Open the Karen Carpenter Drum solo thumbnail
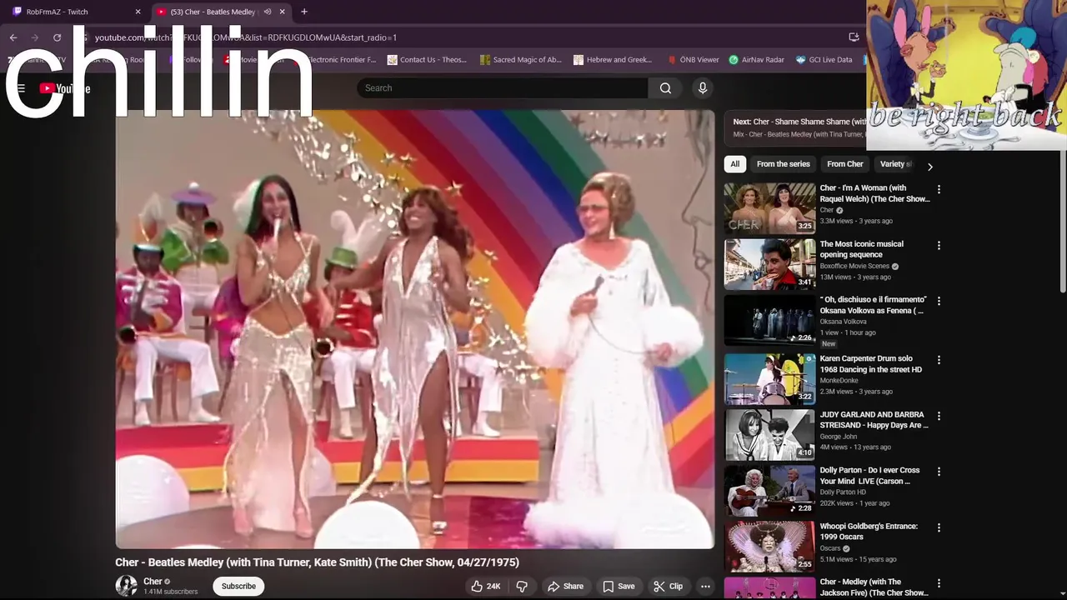Screen dimensions: 1067x600 [x=769, y=378]
